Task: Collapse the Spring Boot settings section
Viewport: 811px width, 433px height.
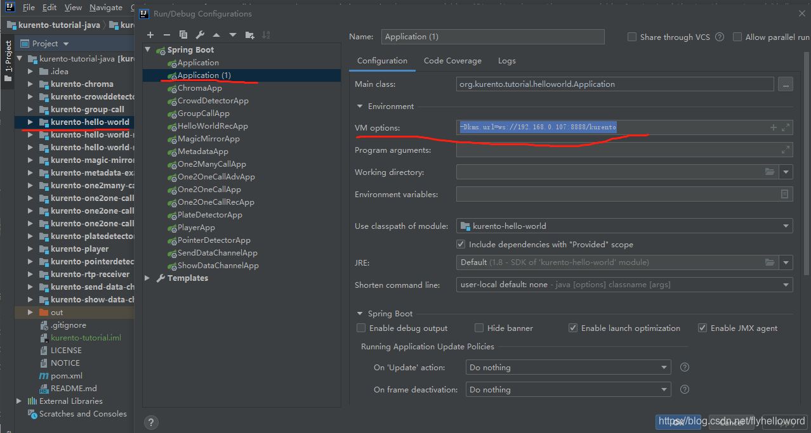Action: tap(360, 313)
